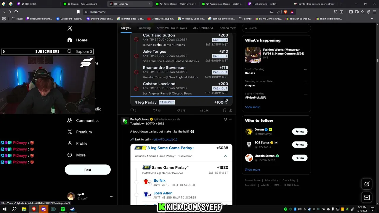Switch to the Following timeline tab
The width and height of the screenshot is (379, 213).
point(144,28)
